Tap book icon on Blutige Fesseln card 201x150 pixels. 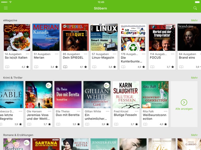point(116,124)
